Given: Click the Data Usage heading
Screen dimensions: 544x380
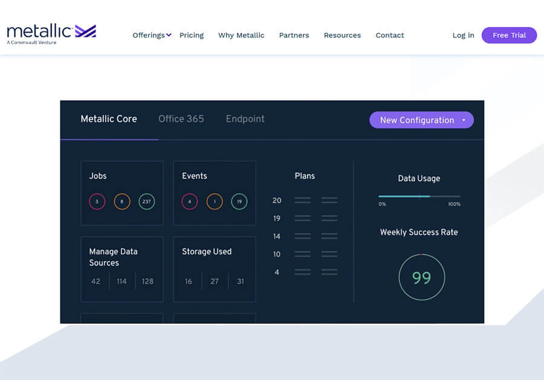Looking at the screenshot, I should pyautogui.click(x=419, y=178).
